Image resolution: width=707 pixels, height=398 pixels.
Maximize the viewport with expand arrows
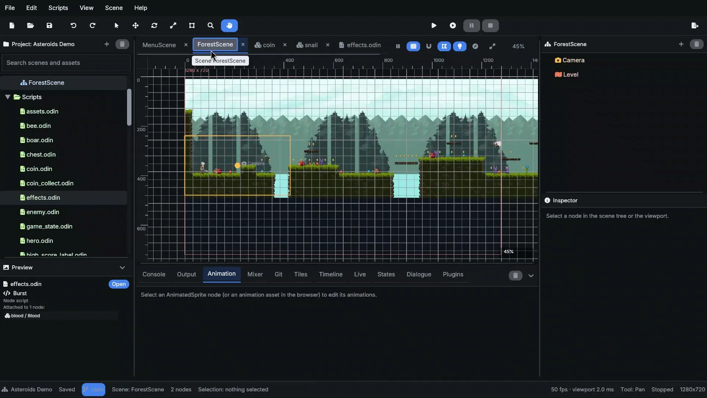(x=492, y=46)
